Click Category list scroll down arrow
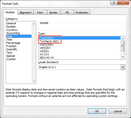The image size is (131, 118). click(34, 81)
